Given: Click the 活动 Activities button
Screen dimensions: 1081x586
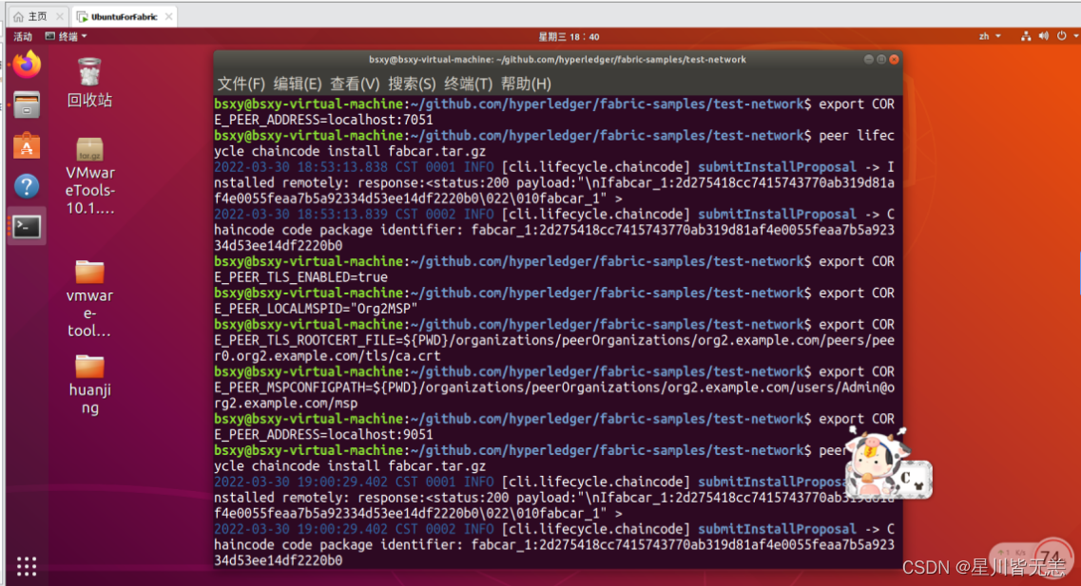Looking at the screenshot, I should click(x=23, y=36).
